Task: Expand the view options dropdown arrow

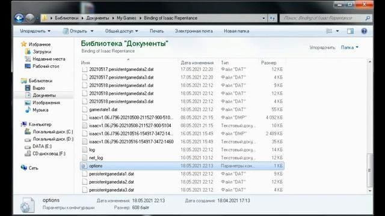Action: [337, 31]
